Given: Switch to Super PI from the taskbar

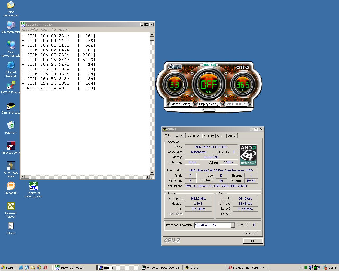Looking at the screenshot, I should point(75,268).
